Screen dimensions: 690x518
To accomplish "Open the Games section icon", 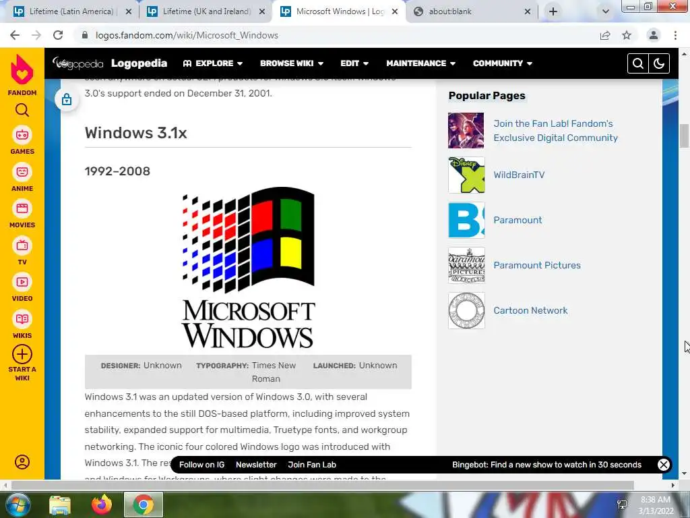I will tap(22, 135).
